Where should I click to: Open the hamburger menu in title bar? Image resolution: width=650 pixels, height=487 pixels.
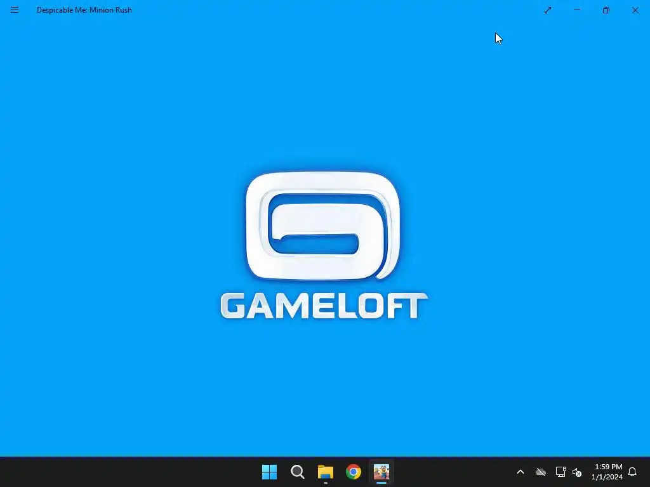[15, 10]
